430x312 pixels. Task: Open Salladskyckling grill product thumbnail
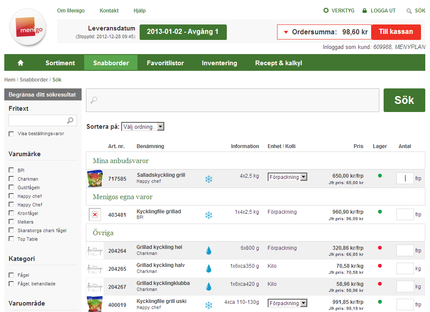pos(95,179)
